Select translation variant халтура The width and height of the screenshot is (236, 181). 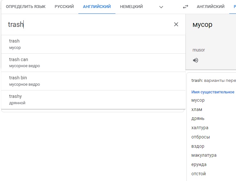200,128
